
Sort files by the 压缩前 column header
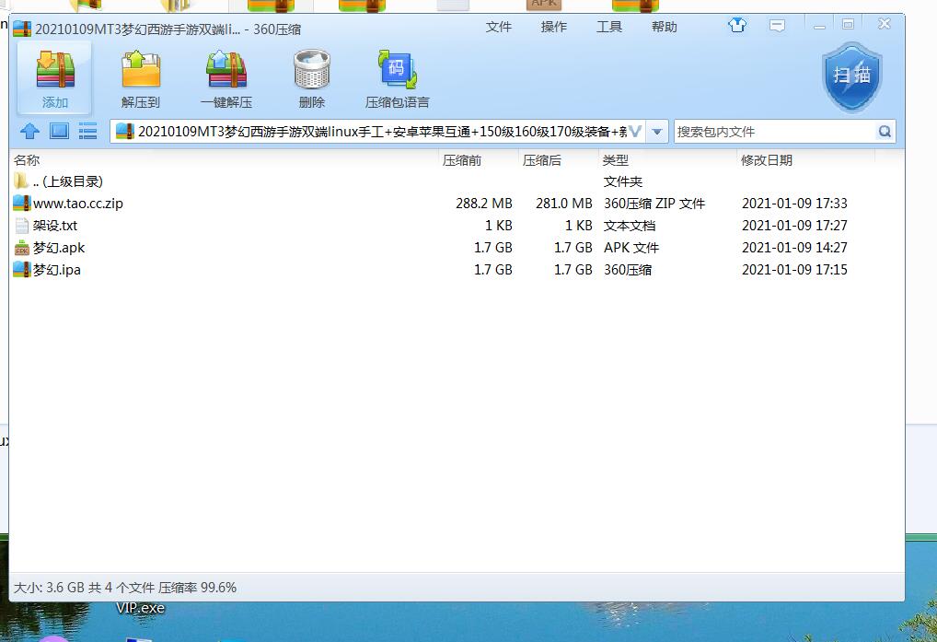[462, 160]
